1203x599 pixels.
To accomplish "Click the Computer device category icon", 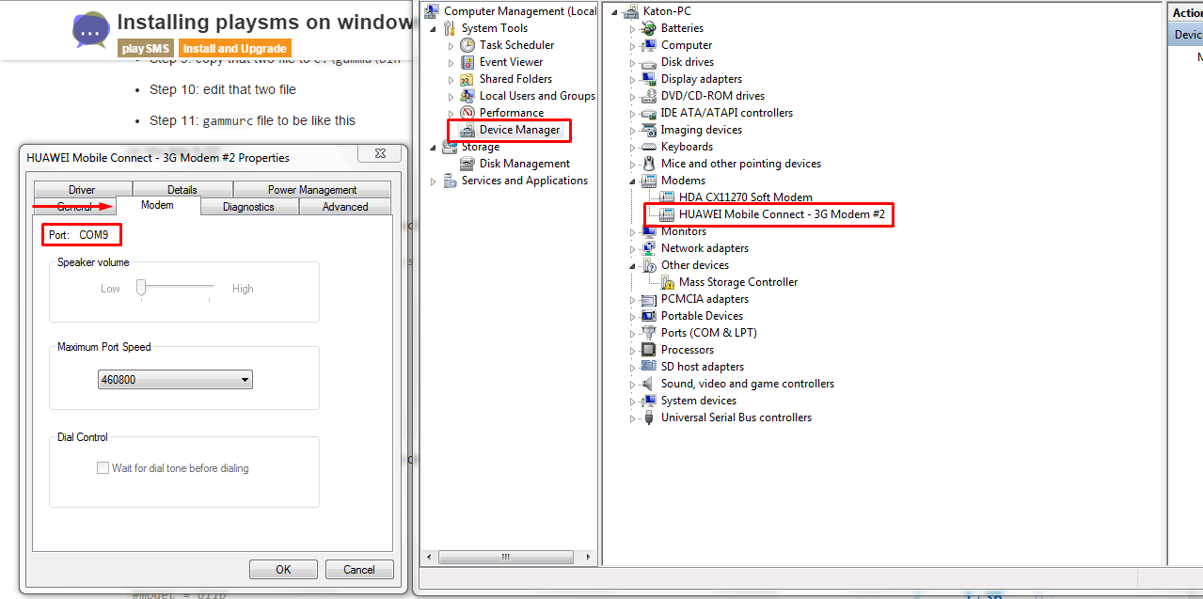I will click(x=648, y=45).
